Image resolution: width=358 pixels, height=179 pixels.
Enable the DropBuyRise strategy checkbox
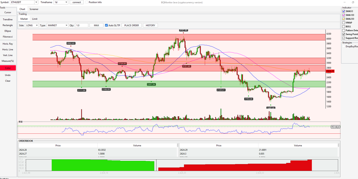[344, 46]
